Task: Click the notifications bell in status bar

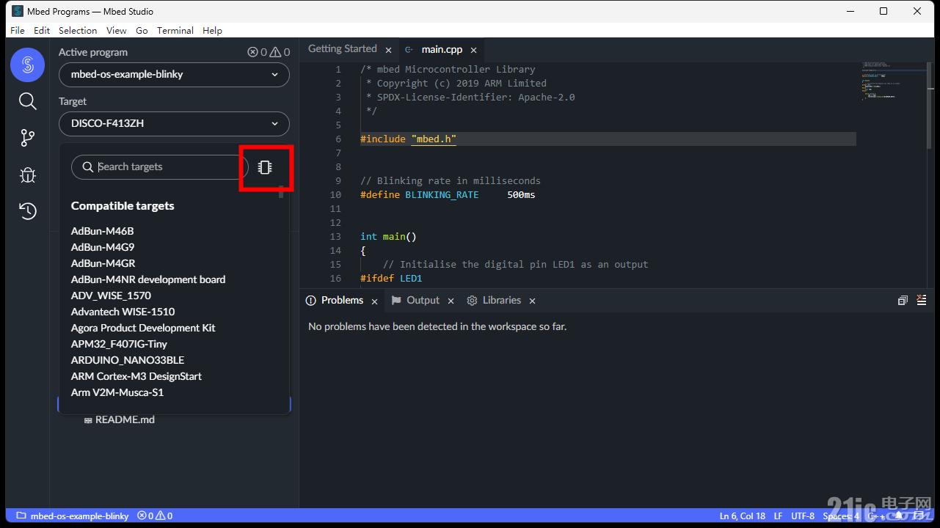Action: 897,516
